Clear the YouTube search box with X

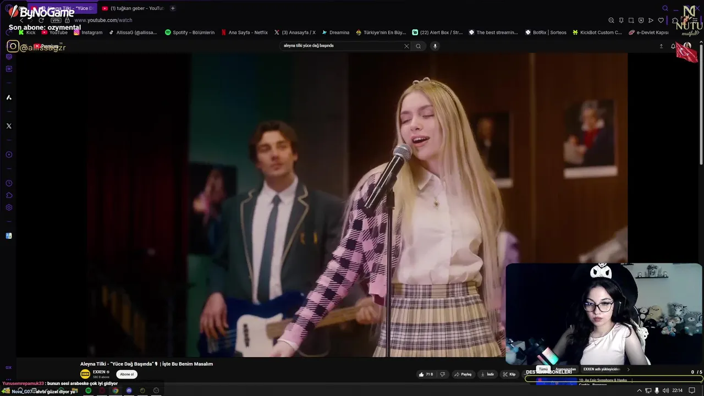pyautogui.click(x=406, y=46)
